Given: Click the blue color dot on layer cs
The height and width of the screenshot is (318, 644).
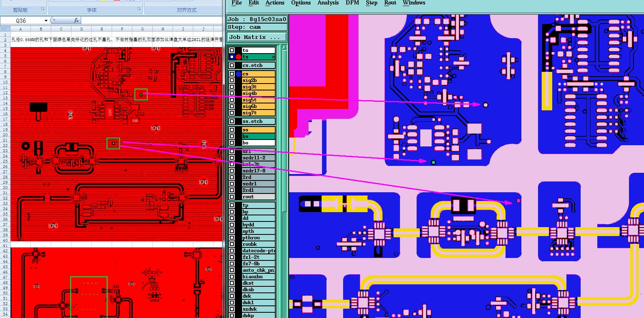Looking at the screenshot, I should (238, 74).
